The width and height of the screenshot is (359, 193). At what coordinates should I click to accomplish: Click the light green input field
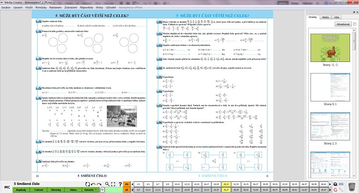[114, 190]
